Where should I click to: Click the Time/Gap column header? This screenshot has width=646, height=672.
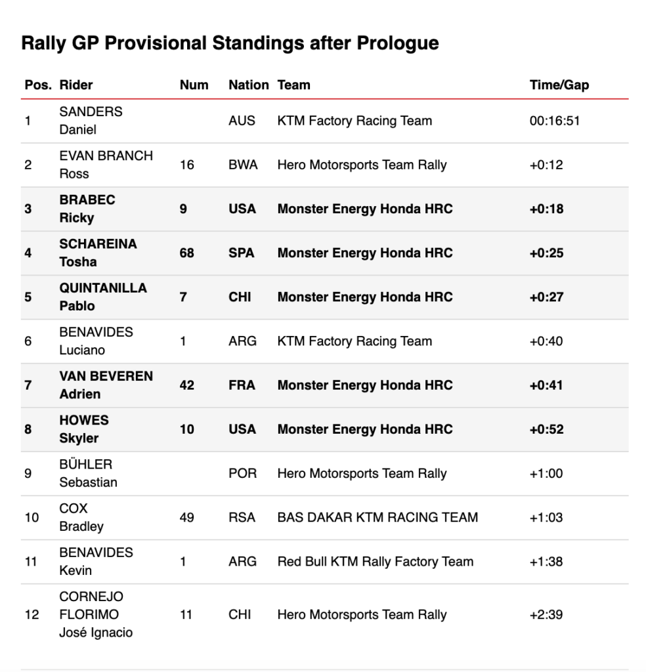coord(559,85)
